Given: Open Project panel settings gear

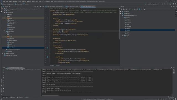Looking at the screenshot, I should tap(41, 7).
